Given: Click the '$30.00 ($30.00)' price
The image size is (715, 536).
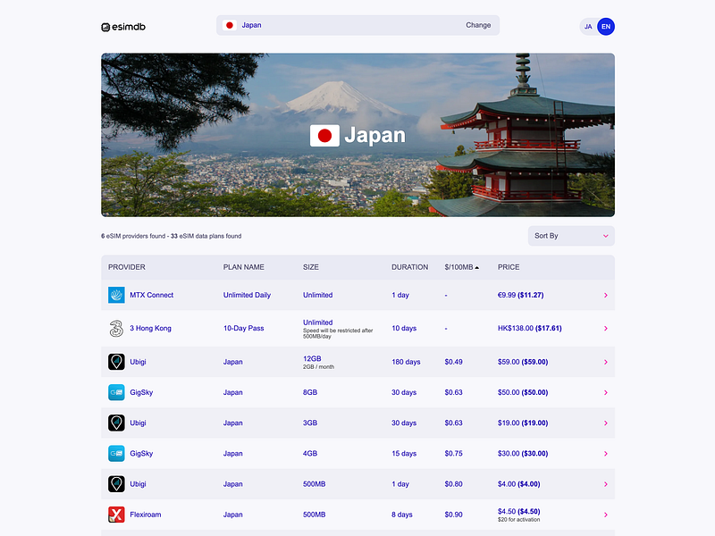Looking at the screenshot, I should tap(523, 454).
